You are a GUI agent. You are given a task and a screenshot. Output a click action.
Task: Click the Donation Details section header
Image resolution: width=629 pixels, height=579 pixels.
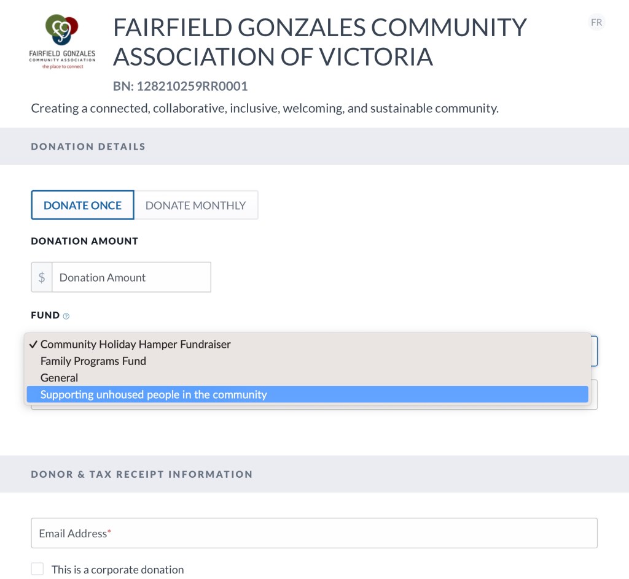click(88, 147)
